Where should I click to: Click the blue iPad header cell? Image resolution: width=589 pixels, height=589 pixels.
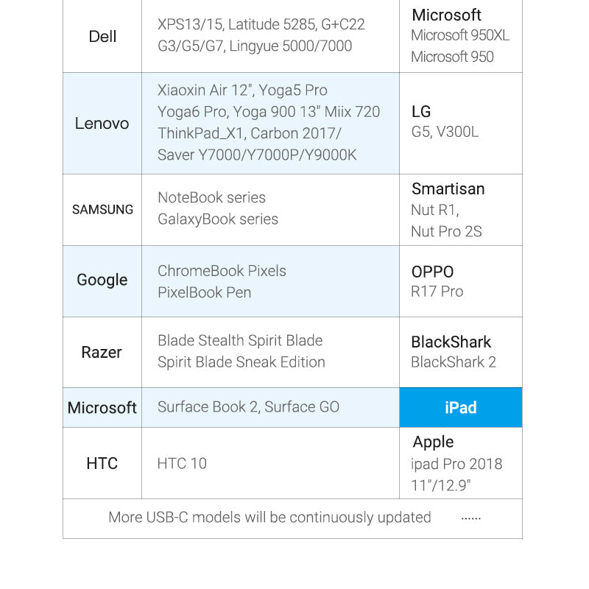tap(461, 407)
